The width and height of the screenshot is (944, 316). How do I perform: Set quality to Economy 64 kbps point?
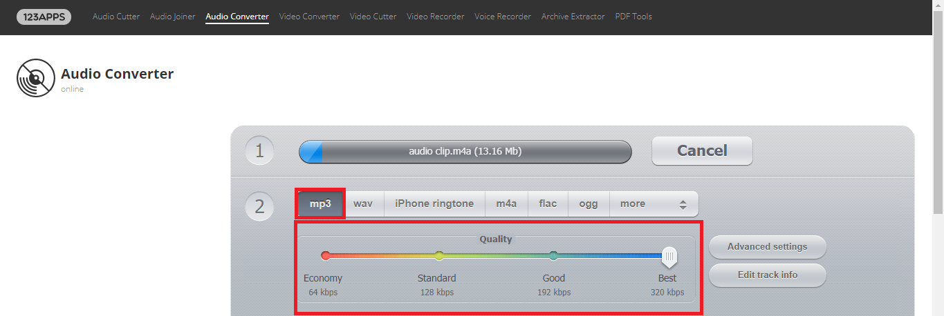pyautogui.click(x=326, y=256)
